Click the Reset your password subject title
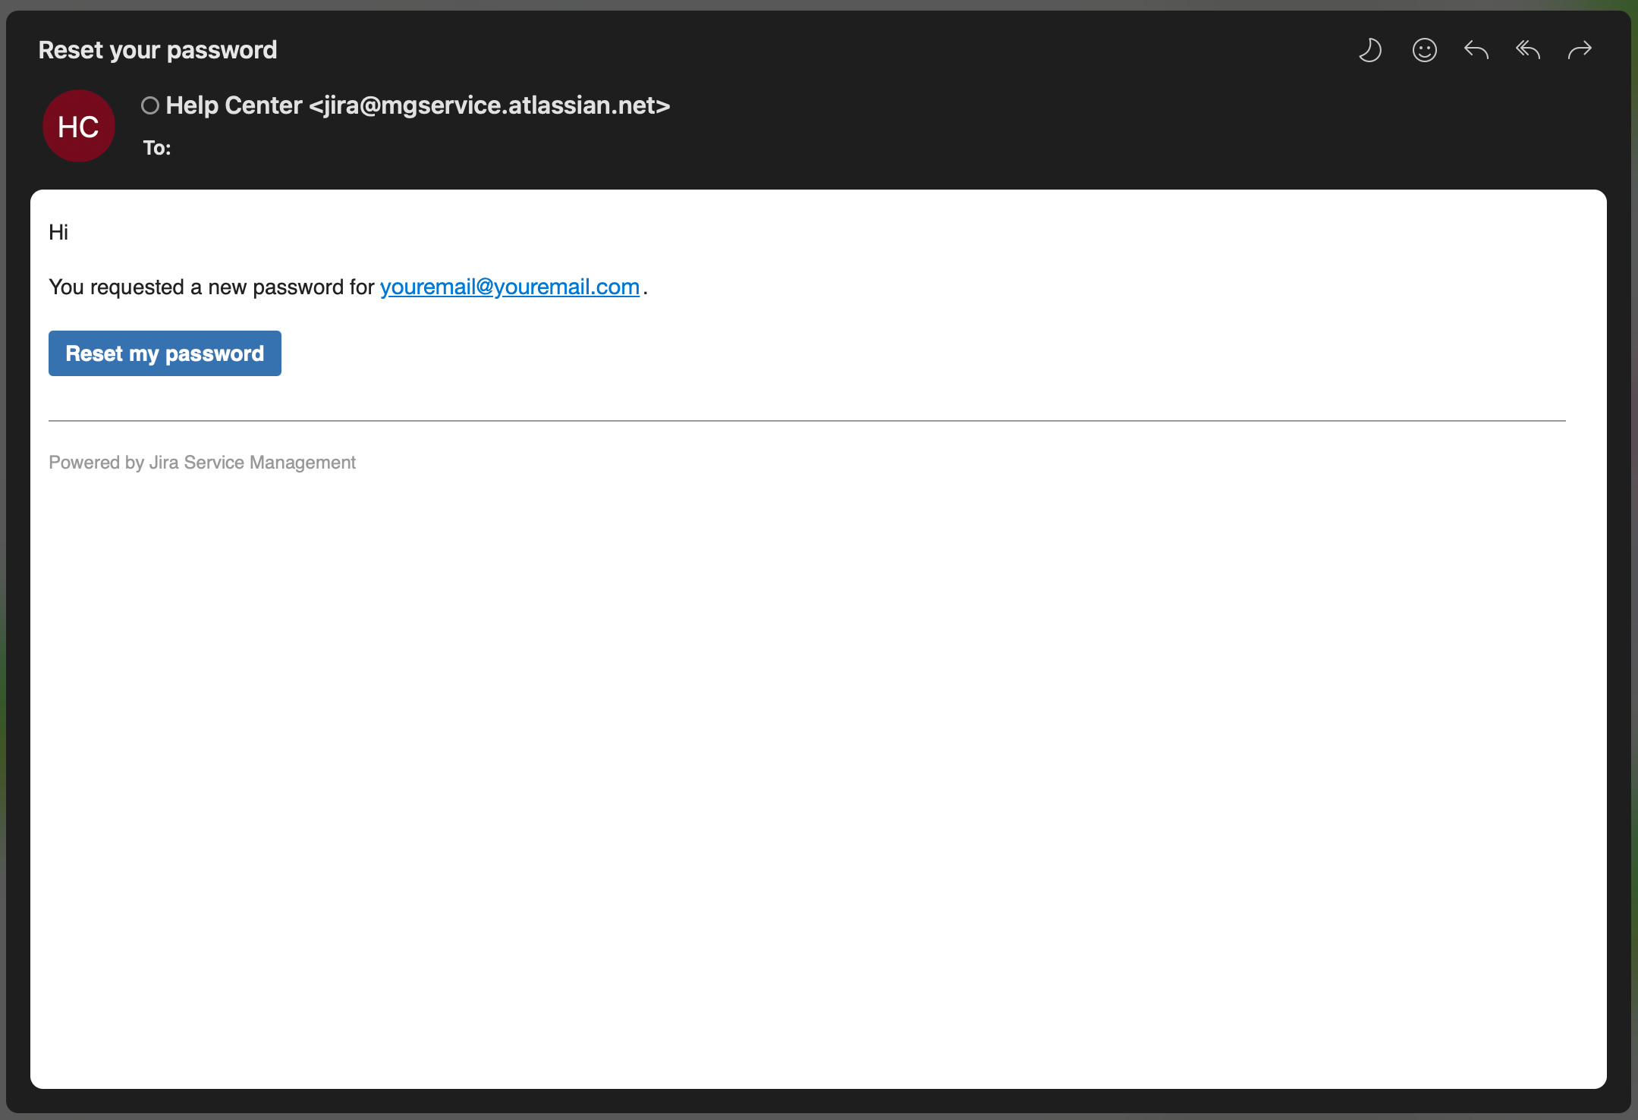 [x=158, y=50]
